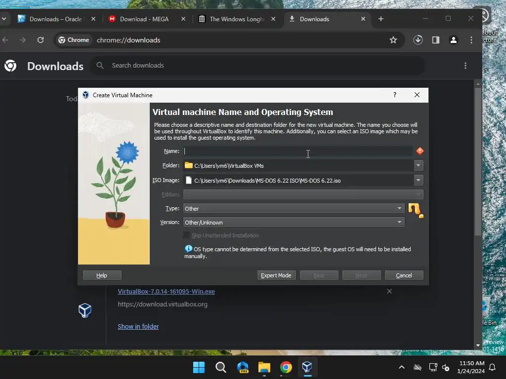
Task: Reload the Chrome page
Action: [x=41, y=40]
